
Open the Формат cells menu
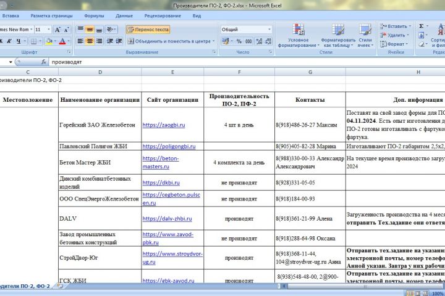click(x=394, y=44)
